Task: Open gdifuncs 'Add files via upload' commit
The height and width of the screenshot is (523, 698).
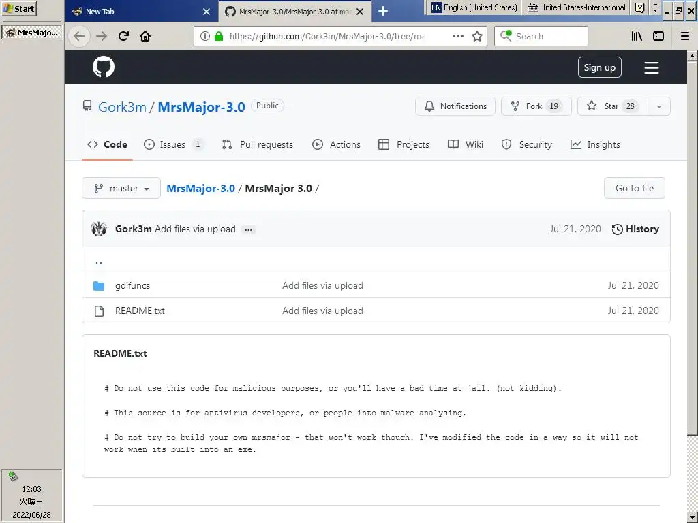Action: pos(322,285)
